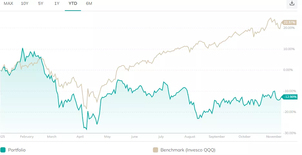The height and width of the screenshot is (155, 302).
Task: Toggle the Benchmark (Invesco QQQ) legend series
Action: [188, 150]
